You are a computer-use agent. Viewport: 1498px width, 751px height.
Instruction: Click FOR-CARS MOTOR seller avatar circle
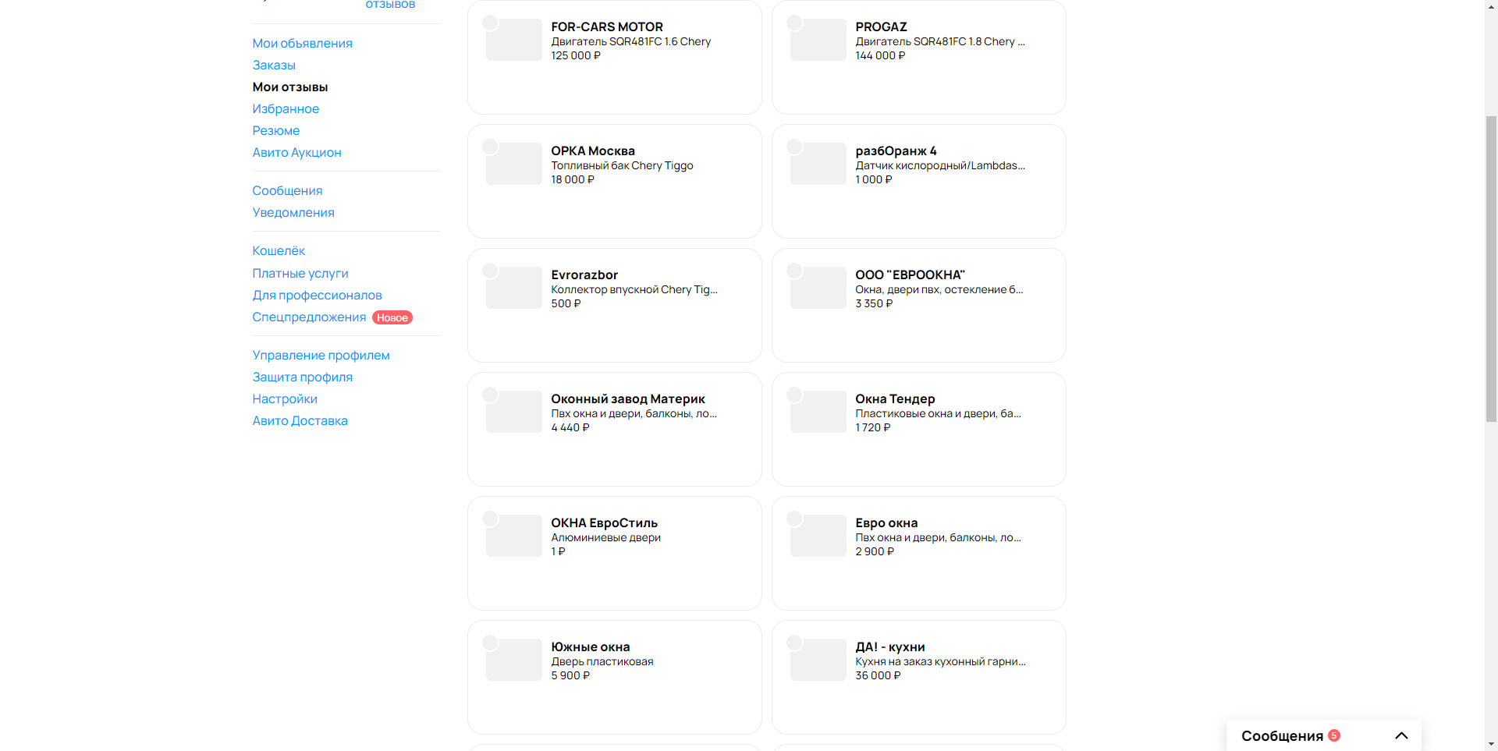490,23
